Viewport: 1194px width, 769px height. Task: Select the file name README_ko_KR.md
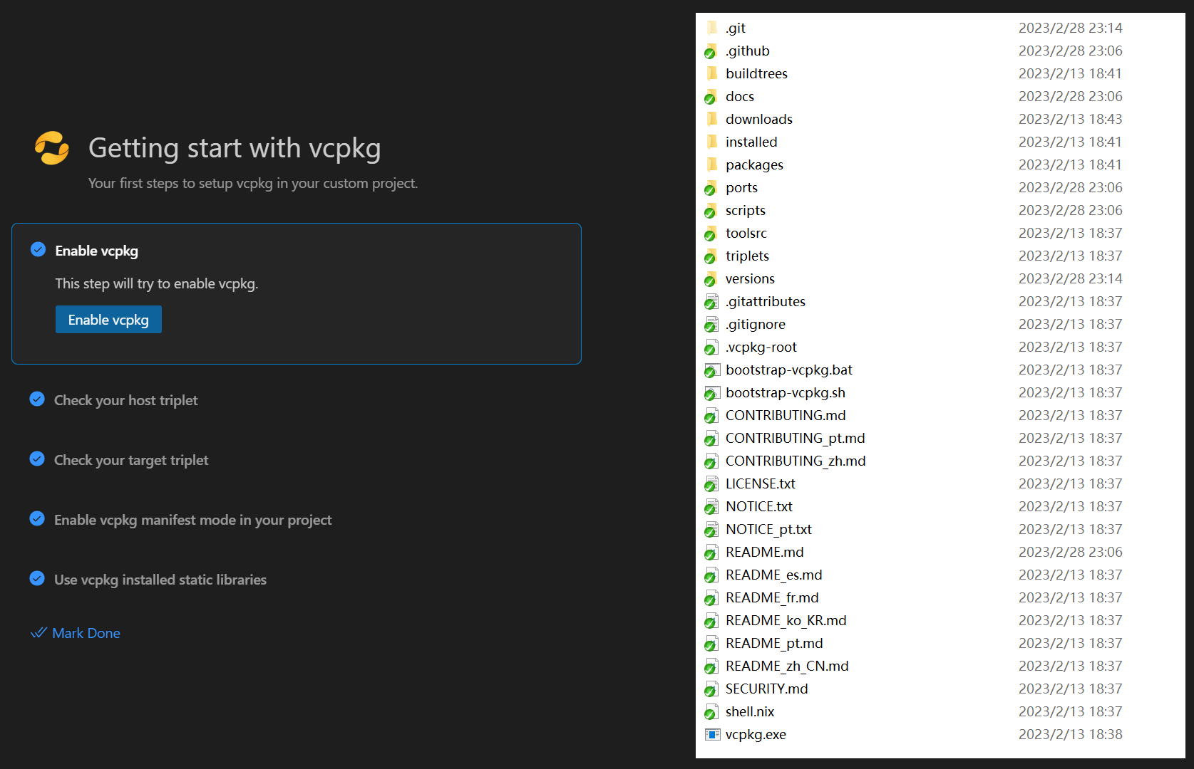(x=786, y=620)
